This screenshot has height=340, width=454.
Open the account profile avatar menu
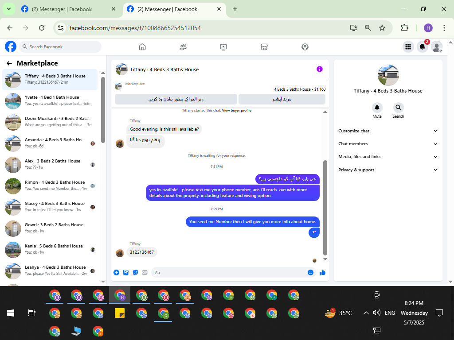click(437, 46)
